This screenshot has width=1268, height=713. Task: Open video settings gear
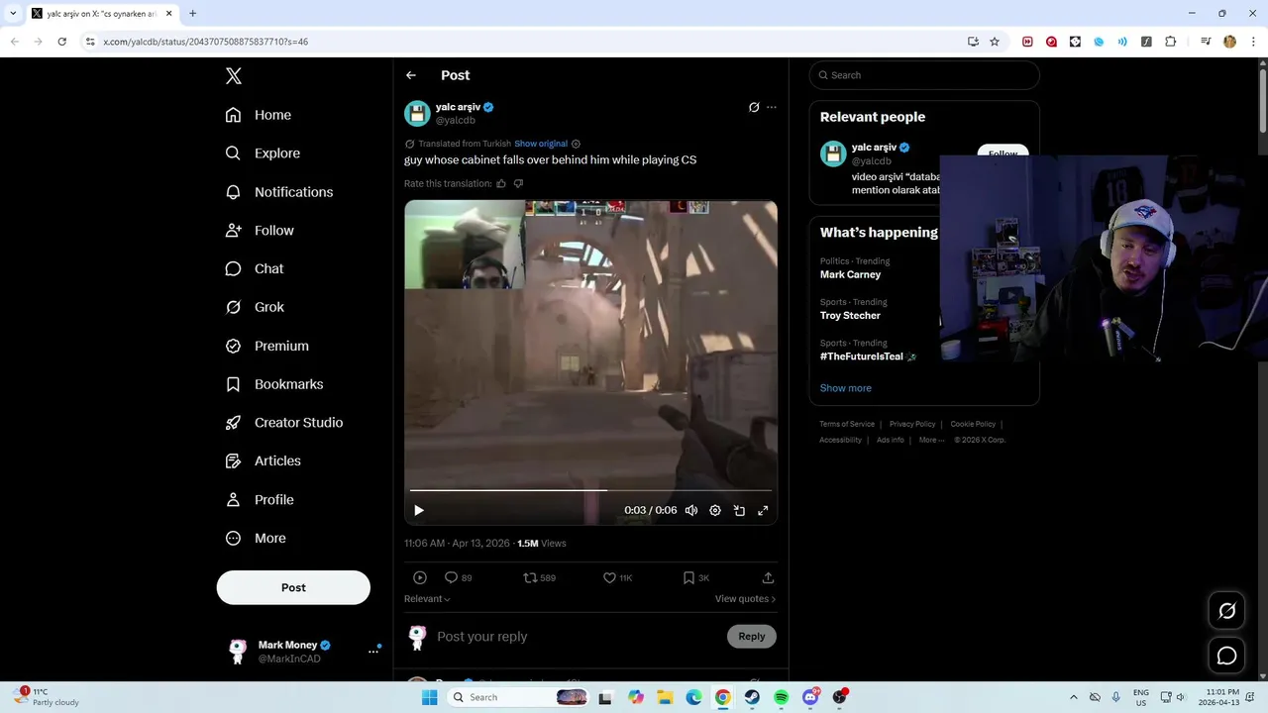pyautogui.click(x=715, y=510)
